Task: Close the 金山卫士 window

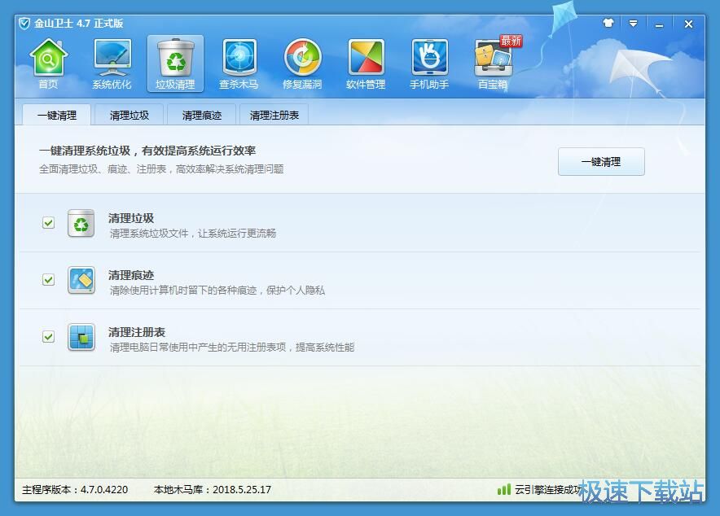Action: [688, 24]
